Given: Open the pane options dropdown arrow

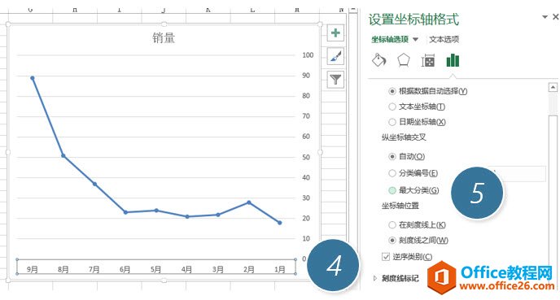Looking at the screenshot, I should pyautogui.click(x=545, y=17).
